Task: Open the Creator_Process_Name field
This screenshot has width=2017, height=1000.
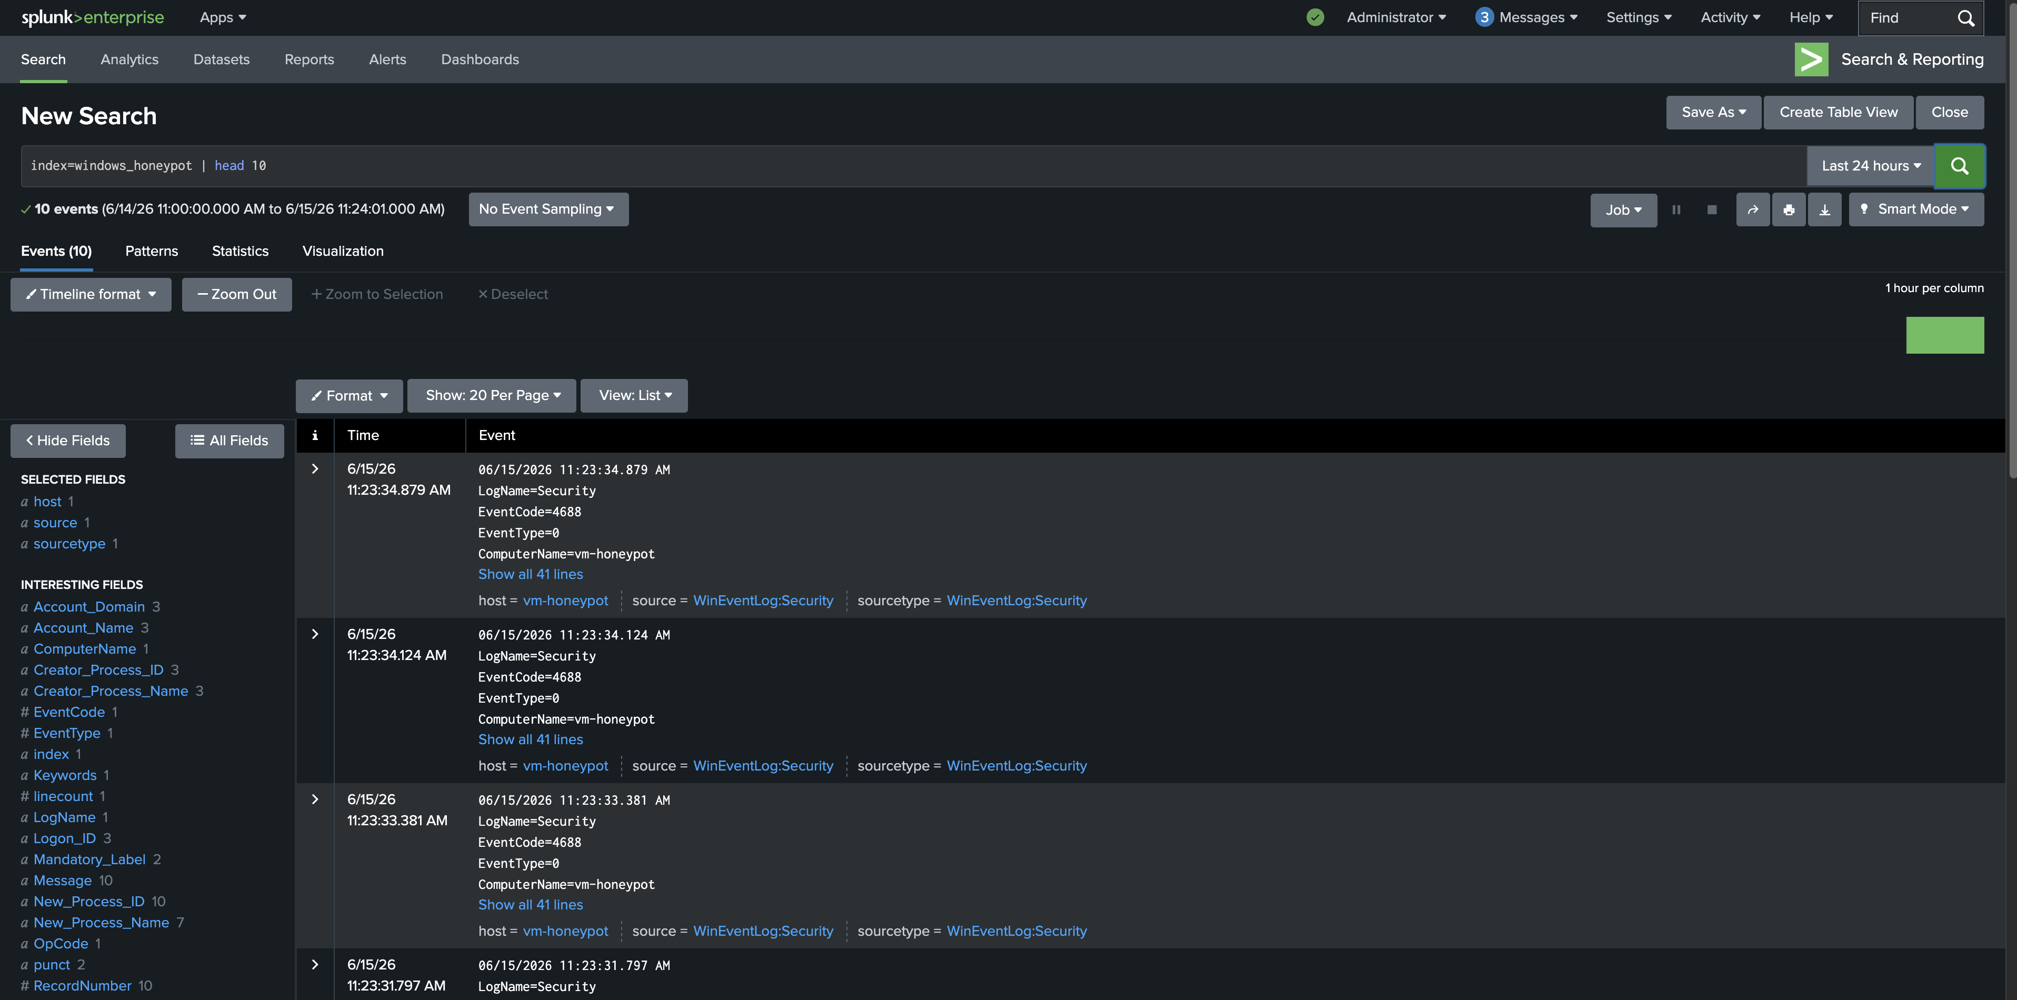Action: pos(111,692)
